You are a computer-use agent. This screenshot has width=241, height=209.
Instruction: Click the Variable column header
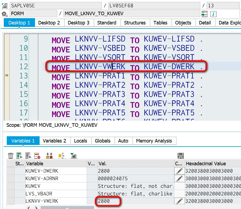pos(56,163)
